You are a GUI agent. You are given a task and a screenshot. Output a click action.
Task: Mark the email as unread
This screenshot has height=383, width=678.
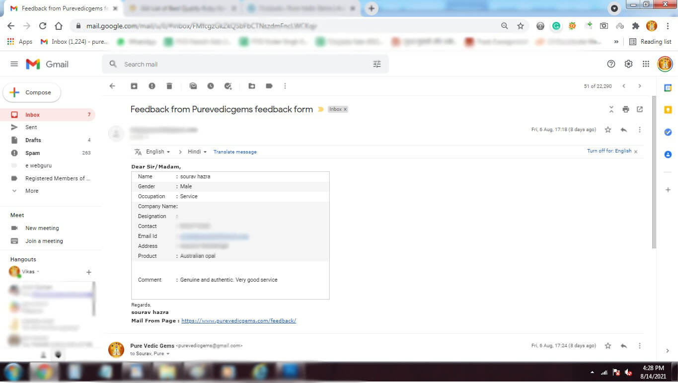click(x=193, y=86)
